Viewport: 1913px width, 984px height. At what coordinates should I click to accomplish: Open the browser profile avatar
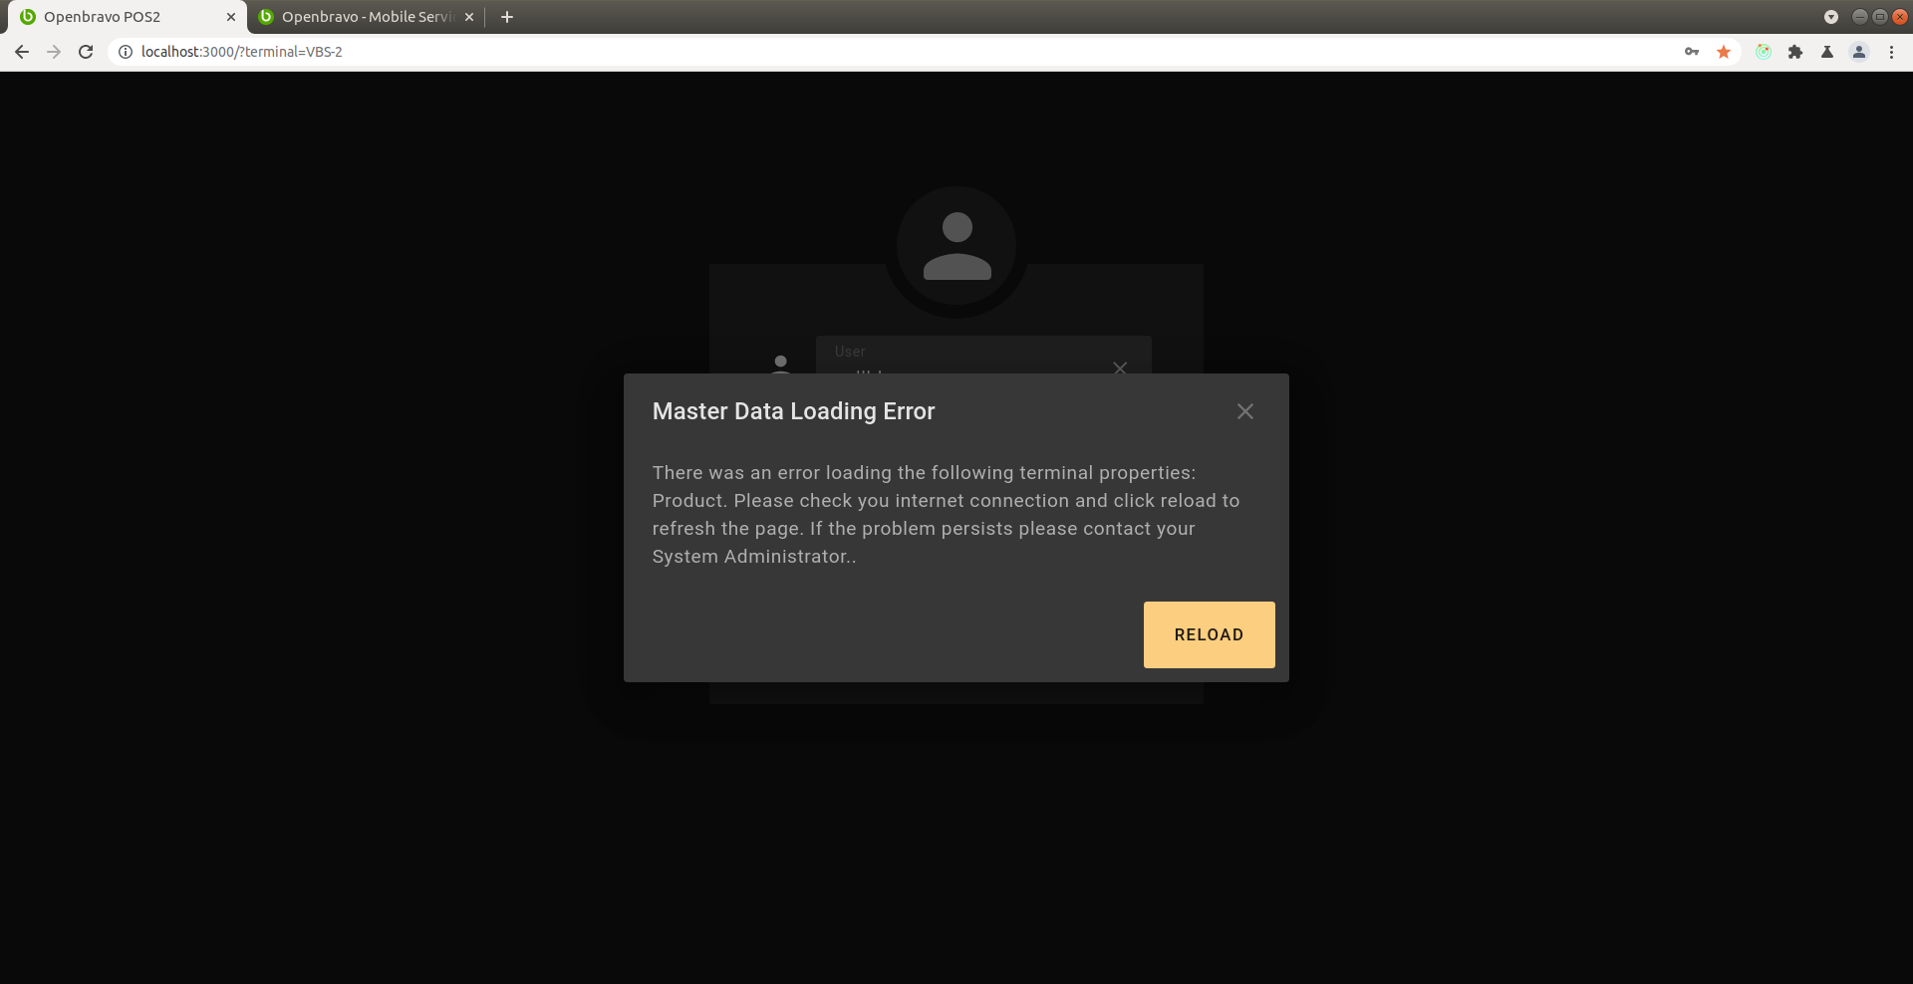[1859, 52]
